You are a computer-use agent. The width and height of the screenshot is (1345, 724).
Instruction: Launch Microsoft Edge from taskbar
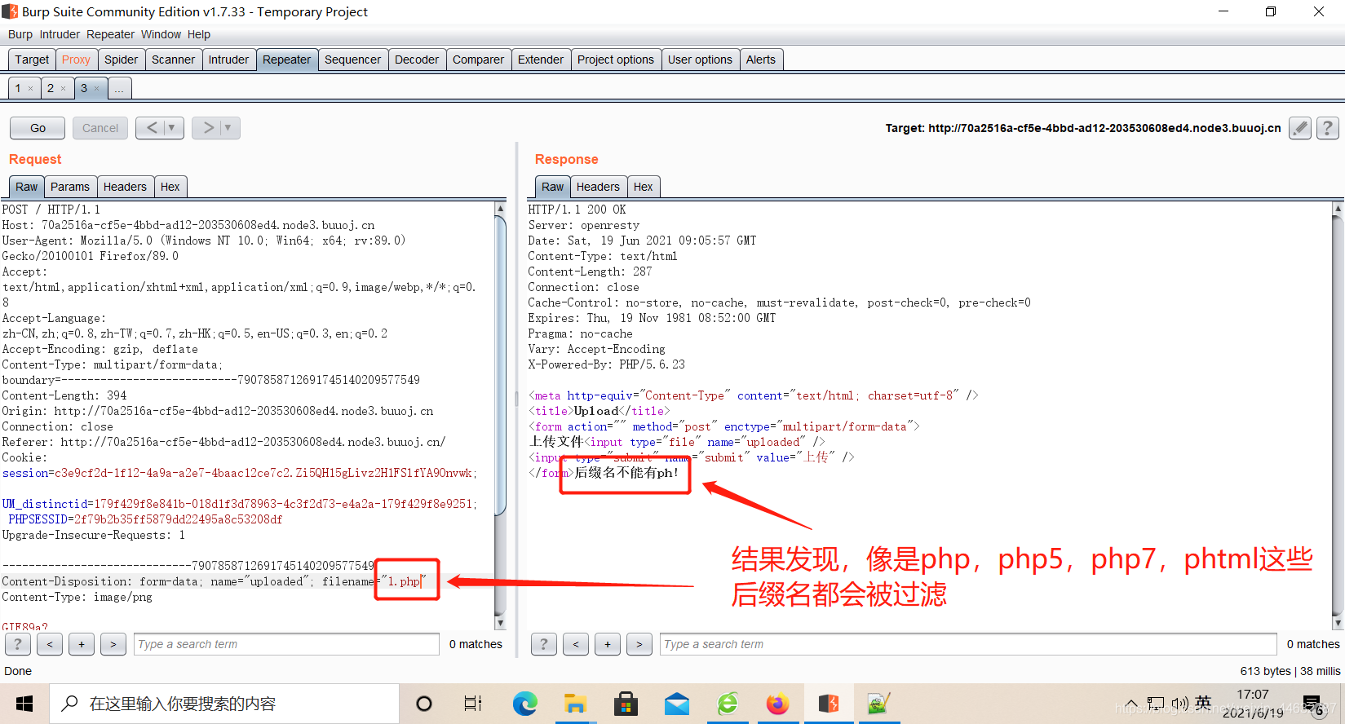pos(524,704)
